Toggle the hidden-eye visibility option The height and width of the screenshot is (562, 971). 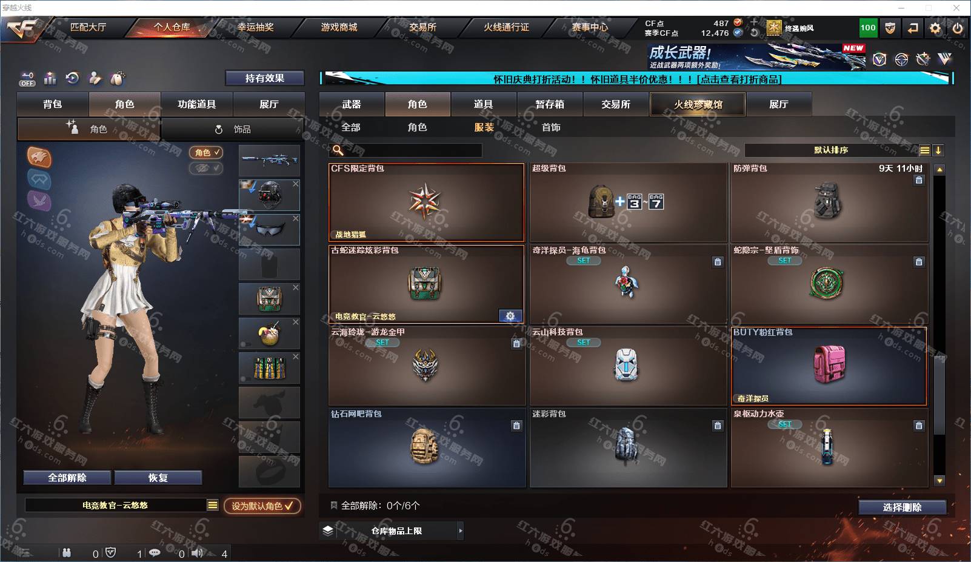point(206,168)
